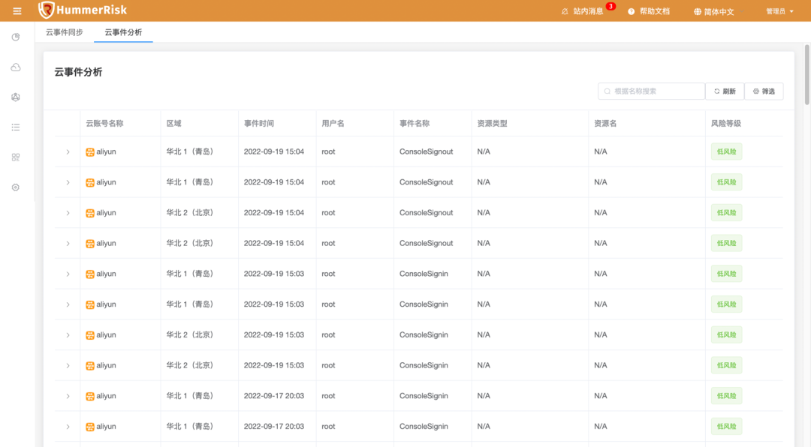Expand first ConsoleSignout row 华北 2
The width and height of the screenshot is (811, 447).
(68, 213)
